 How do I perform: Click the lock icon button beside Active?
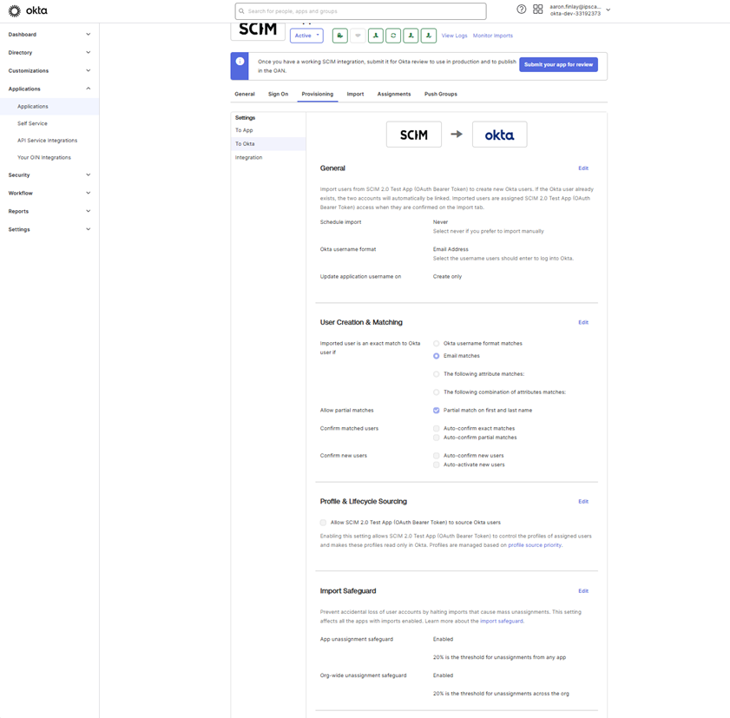[340, 36]
